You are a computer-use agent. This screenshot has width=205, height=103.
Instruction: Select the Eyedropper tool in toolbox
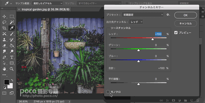tap(12, 28)
